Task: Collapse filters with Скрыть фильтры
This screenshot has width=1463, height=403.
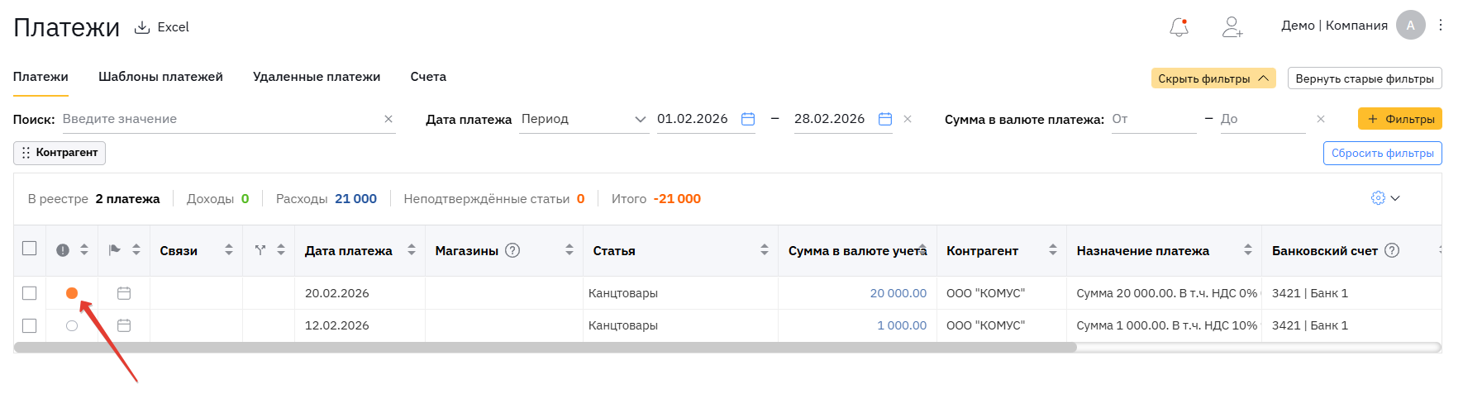Action: (x=1213, y=78)
